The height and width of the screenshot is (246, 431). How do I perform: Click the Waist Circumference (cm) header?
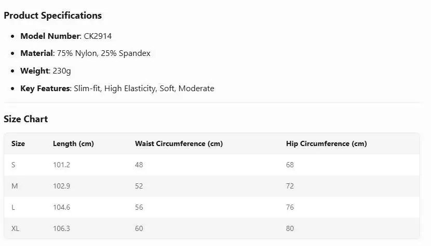tap(179, 143)
